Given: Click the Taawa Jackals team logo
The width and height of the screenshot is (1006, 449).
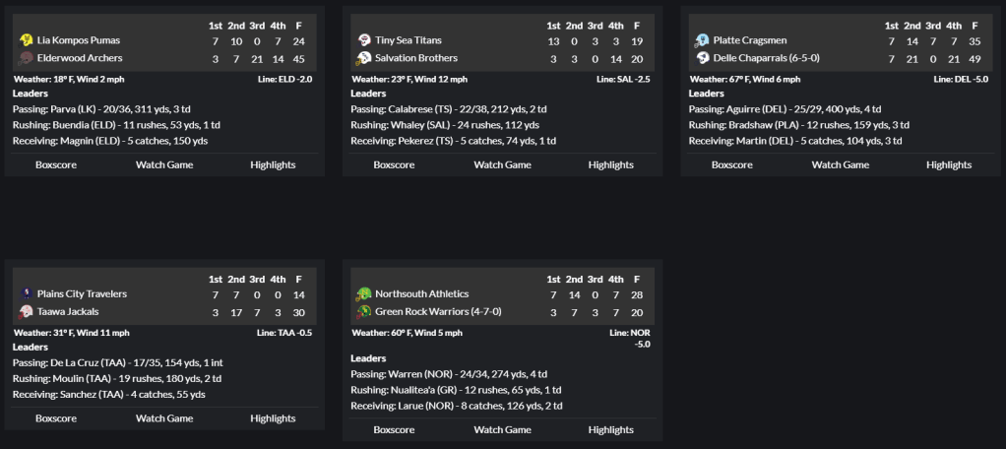Looking at the screenshot, I should [27, 311].
